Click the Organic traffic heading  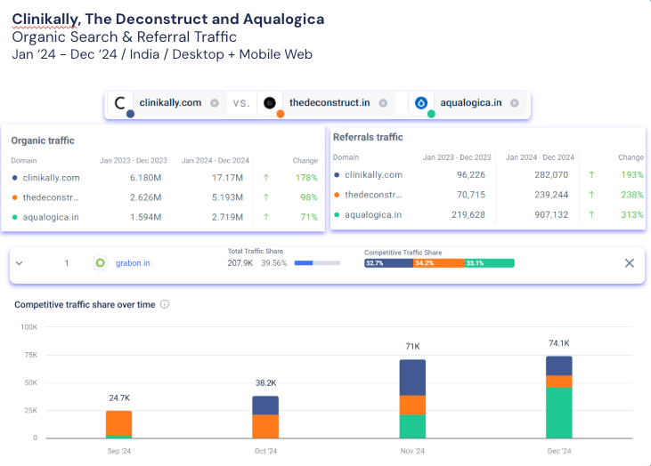43,141
